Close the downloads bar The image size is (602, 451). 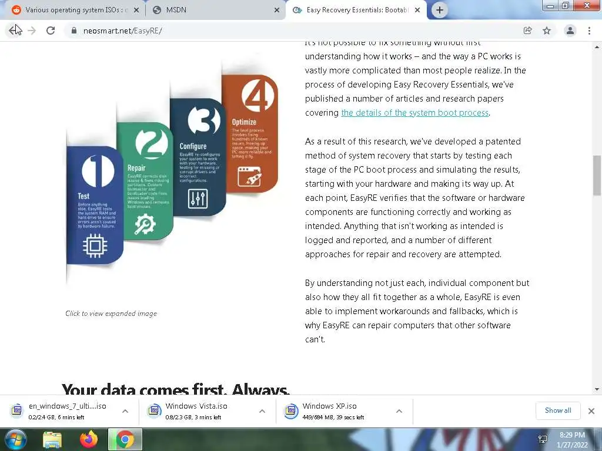point(591,411)
